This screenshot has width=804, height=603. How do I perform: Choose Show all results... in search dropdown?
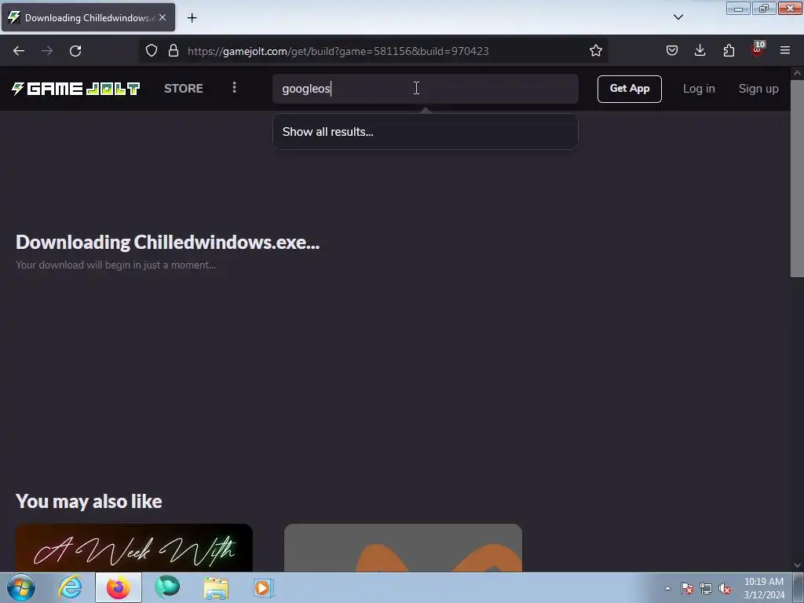[426, 132]
